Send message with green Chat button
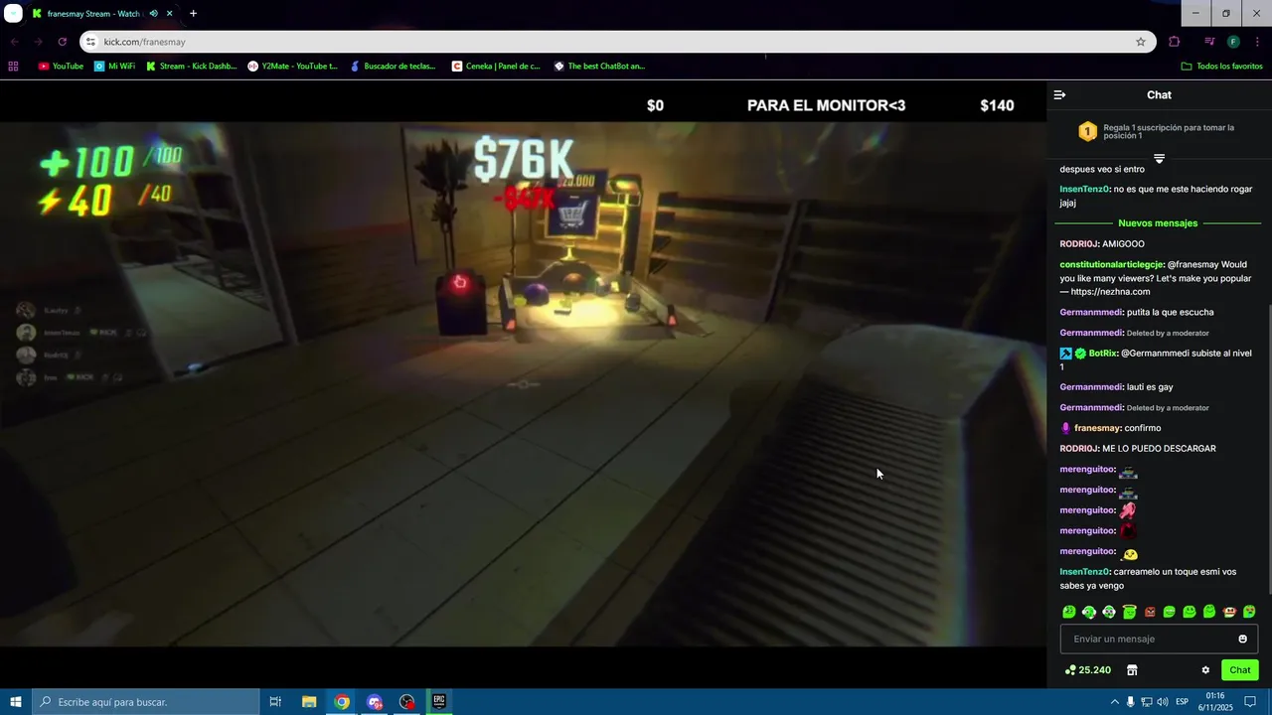Screen dimensions: 1272x715 point(1239,670)
